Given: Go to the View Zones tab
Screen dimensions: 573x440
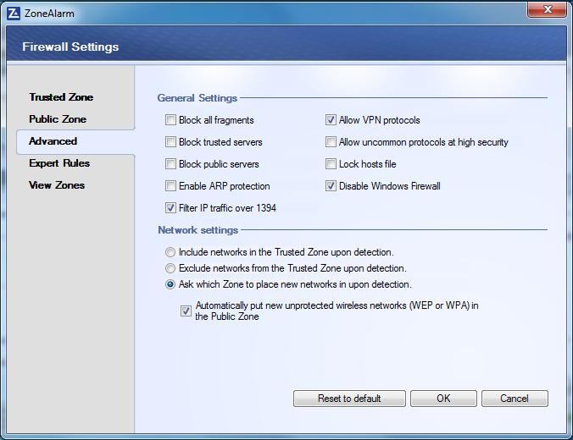Looking at the screenshot, I should pyautogui.click(x=57, y=185).
